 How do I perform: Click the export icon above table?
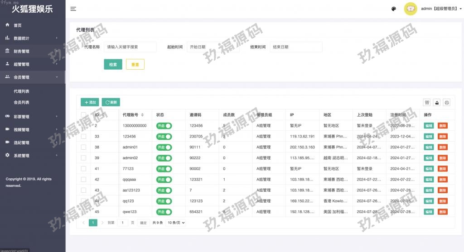[x=437, y=102]
